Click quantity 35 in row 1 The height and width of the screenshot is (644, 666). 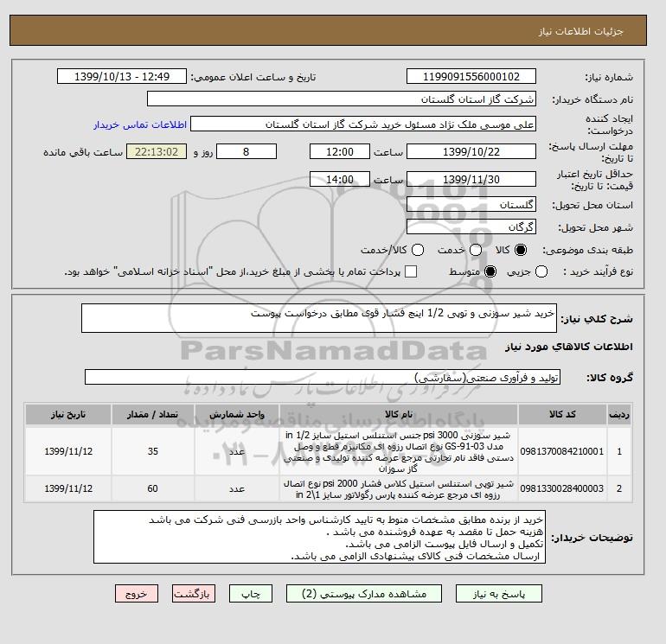[x=153, y=451]
